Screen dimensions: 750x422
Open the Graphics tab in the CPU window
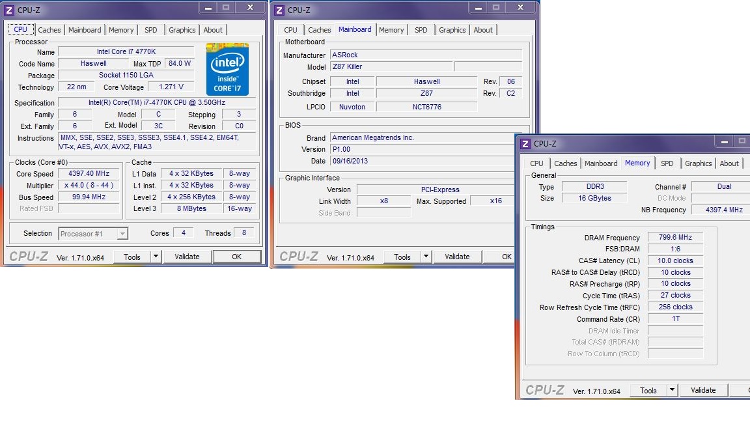click(182, 30)
